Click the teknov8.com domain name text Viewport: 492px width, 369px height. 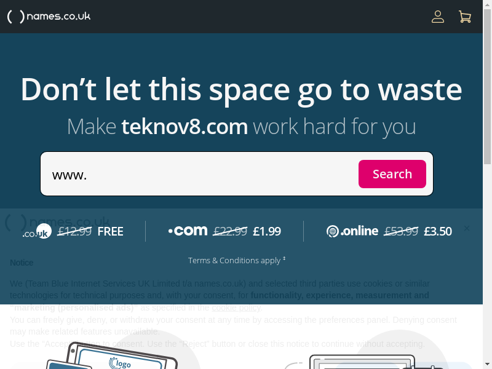point(184,127)
